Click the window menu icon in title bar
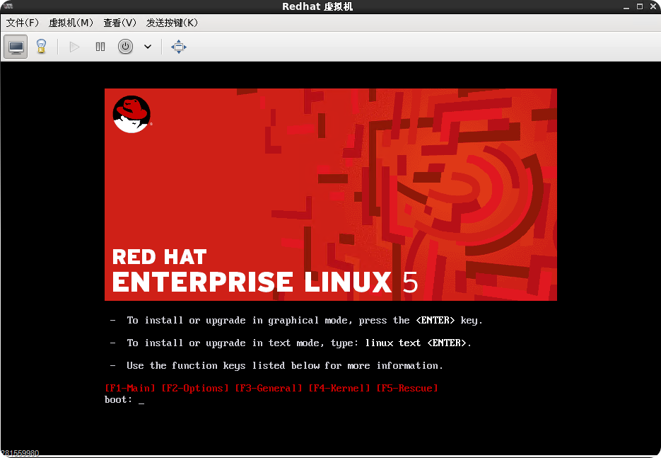The image size is (661, 458). [8, 6]
